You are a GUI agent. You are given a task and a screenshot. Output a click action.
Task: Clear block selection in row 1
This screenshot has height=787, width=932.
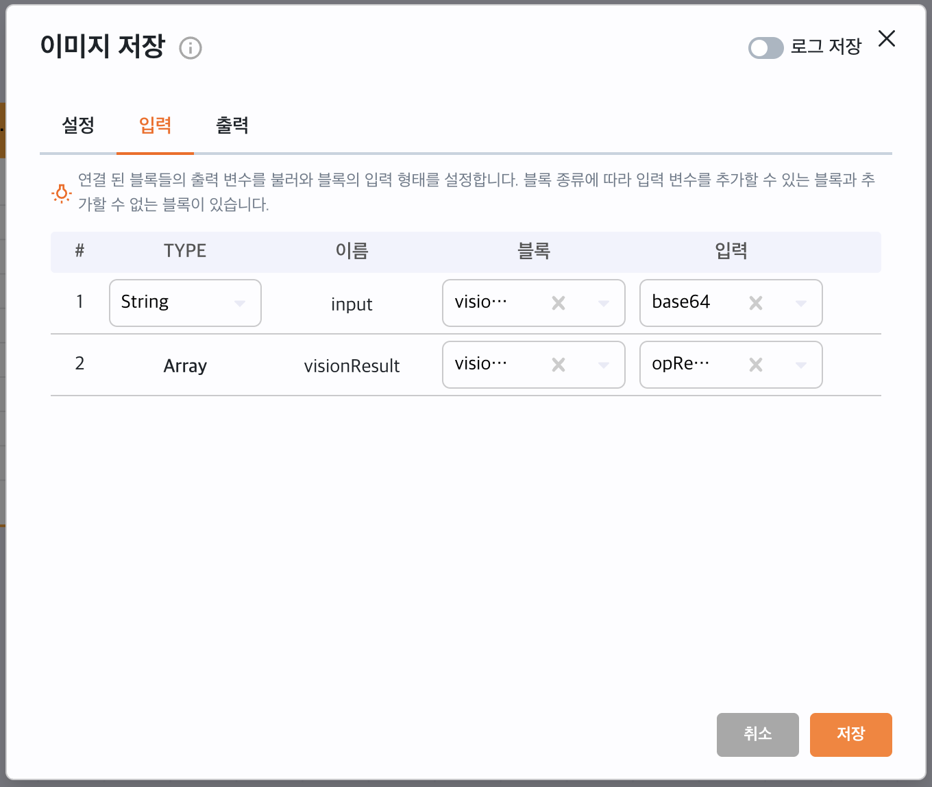coord(559,303)
